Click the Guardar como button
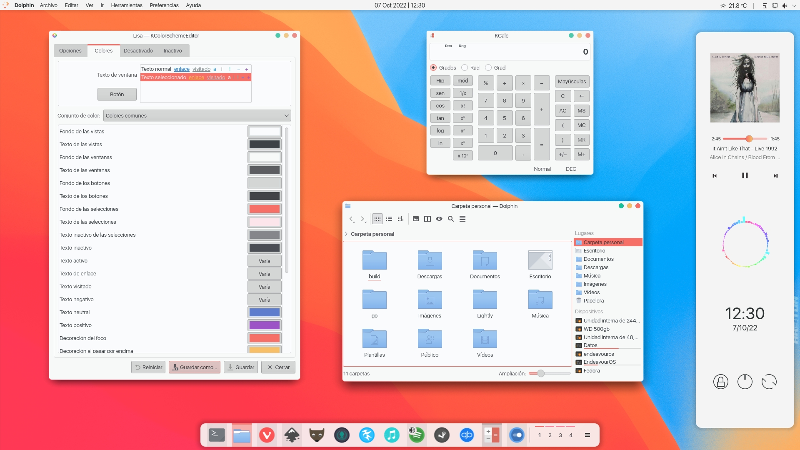The width and height of the screenshot is (800, 450). [x=194, y=367]
